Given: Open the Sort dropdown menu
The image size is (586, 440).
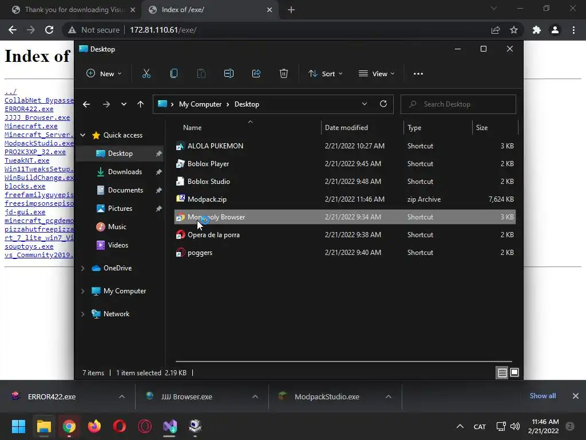Looking at the screenshot, I should (325, 74).
